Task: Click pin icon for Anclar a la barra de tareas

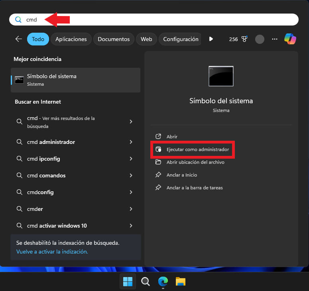Action: tap(158, 188)
